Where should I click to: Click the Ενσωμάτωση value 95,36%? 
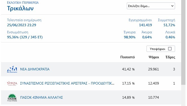25,37
